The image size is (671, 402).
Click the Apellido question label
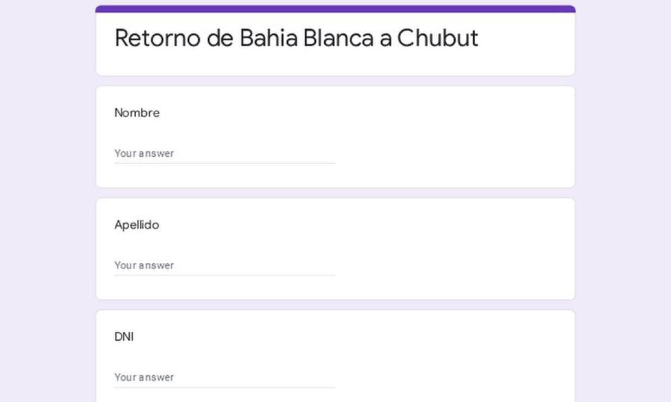(137, 225)
